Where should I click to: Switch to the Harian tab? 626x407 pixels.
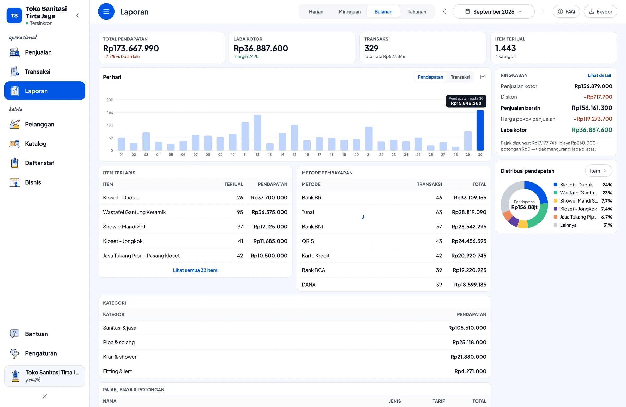(316, 11)
